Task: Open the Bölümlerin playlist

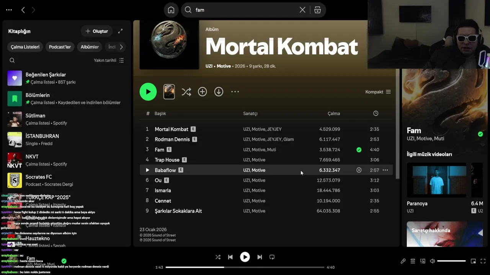Action: coord(67,99)
